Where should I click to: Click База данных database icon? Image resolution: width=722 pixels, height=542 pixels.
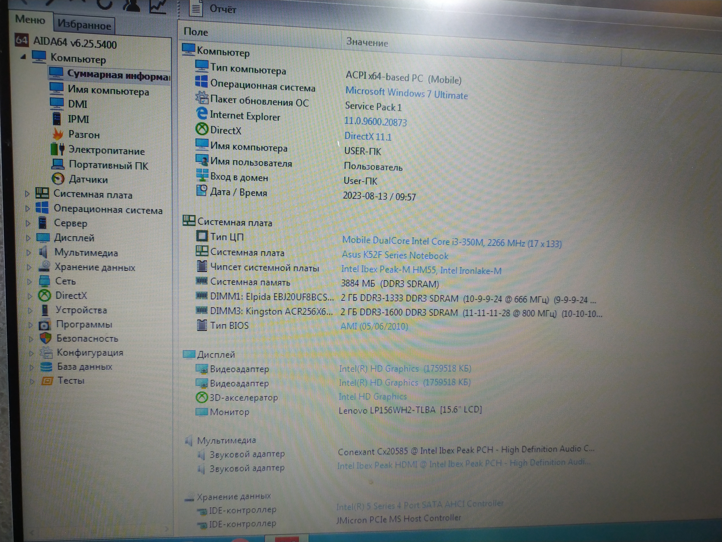click(46, 367)
